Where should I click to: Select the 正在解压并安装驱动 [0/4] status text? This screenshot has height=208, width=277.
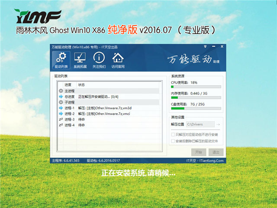pyautogui.click(x=98, y=97)
